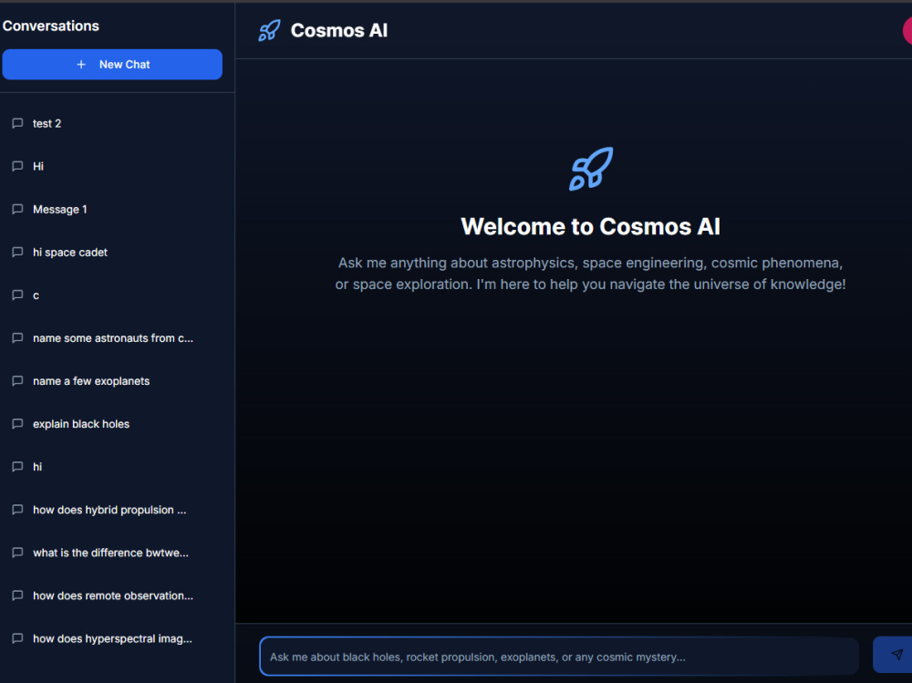Open the conversation titled 'c'
This screenshot has width=912, height=683.
point(112,295)
